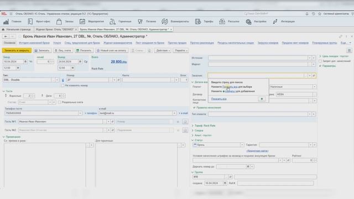Click the favorites star icon

tap(320, 14)
